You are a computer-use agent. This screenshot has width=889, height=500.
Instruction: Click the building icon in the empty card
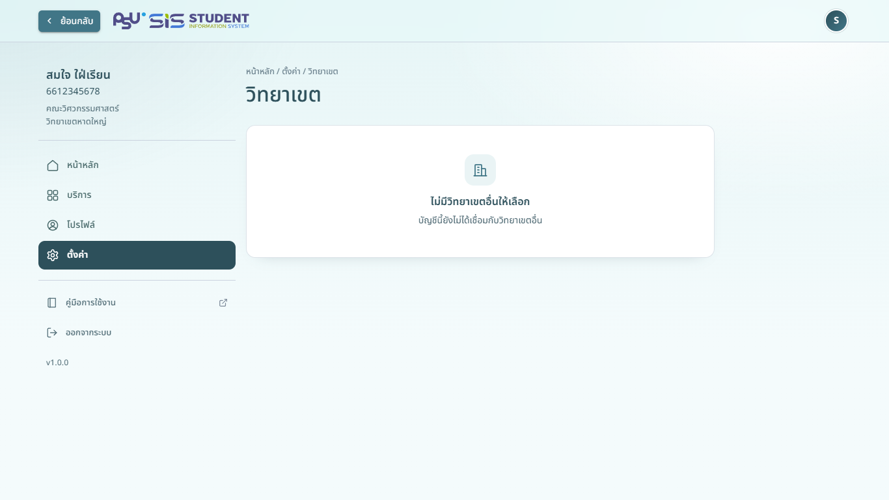(x=480, y=170)
